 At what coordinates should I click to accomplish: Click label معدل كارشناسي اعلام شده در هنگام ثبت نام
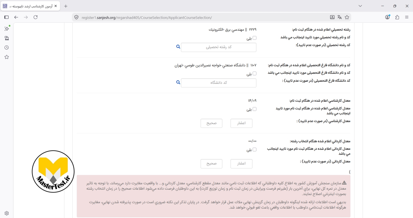(320, 101)
